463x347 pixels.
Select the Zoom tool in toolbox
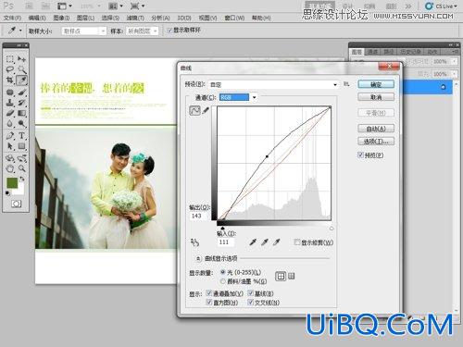pos(22,168)
